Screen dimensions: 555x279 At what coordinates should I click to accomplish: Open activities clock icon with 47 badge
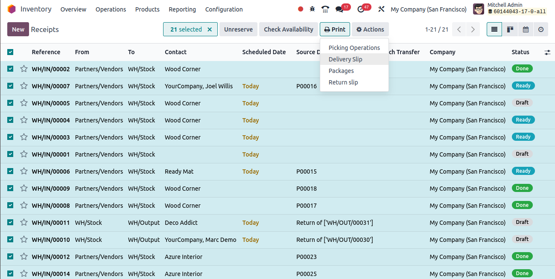click(x=361, y=9)
